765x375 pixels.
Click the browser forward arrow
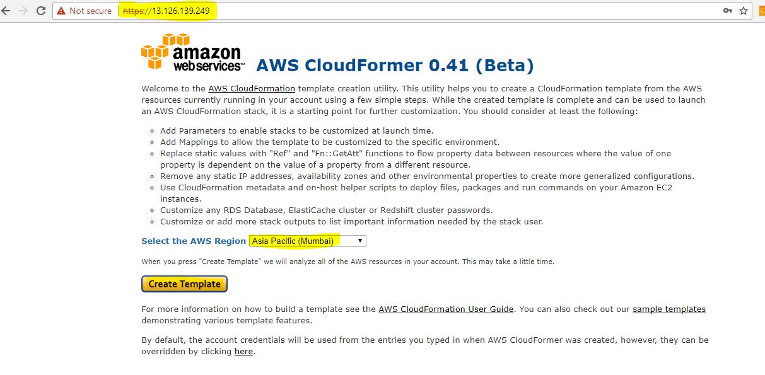point(23,11)
